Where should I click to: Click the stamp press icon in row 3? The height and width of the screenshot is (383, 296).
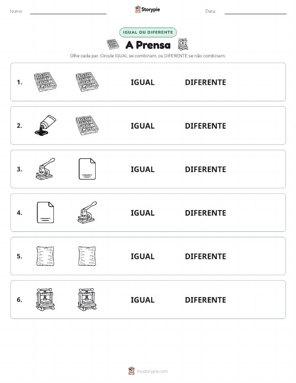46,169
